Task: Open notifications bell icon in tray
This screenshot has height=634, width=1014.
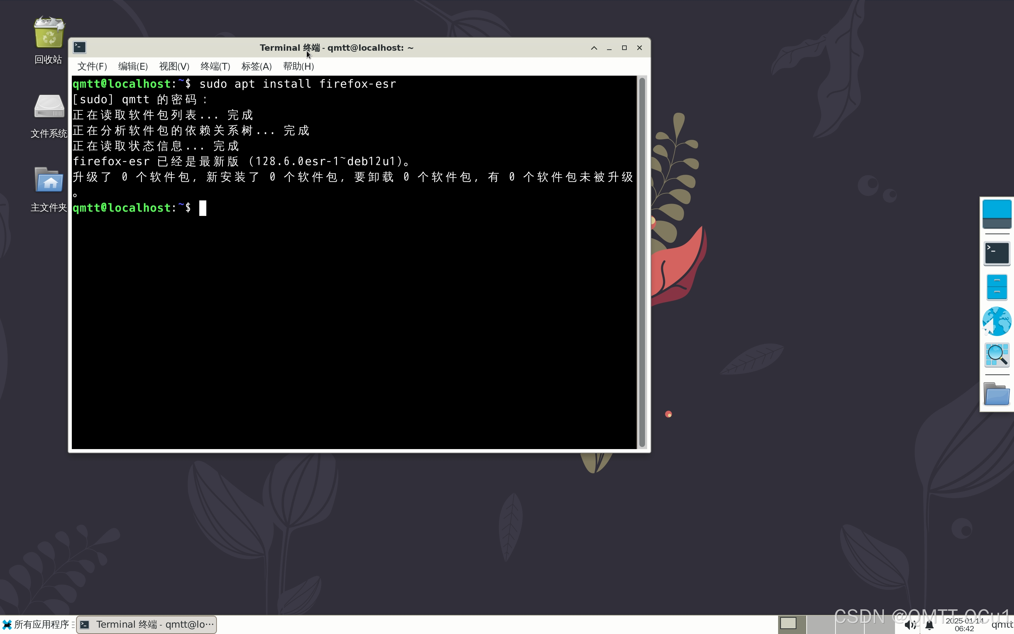Action: [x=929, y=626]
